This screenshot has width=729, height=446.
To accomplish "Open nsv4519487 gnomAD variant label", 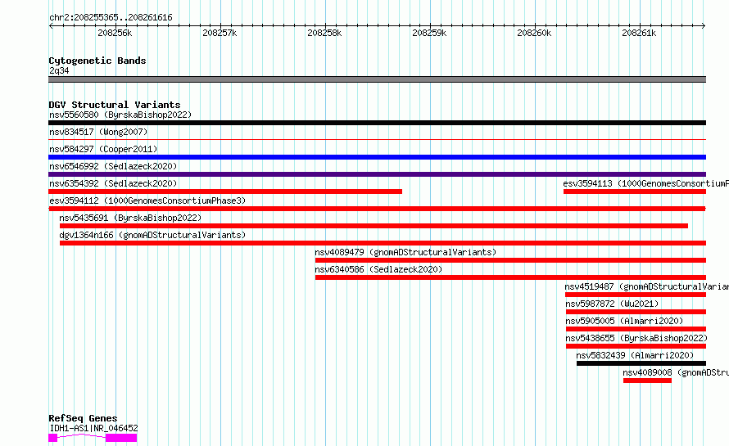I will [x=647, y=286].
